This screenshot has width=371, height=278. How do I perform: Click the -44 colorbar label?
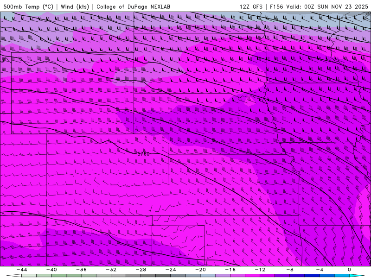22,270
